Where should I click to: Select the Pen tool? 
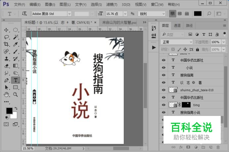click(6, 80)
